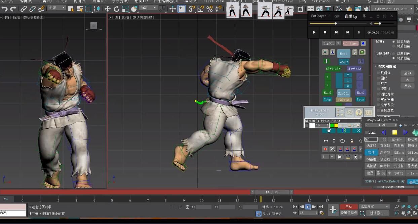Screen dimensions: 418x224
Task: Open the 选定对象 key filter dropdown
Action: (374, 206)
